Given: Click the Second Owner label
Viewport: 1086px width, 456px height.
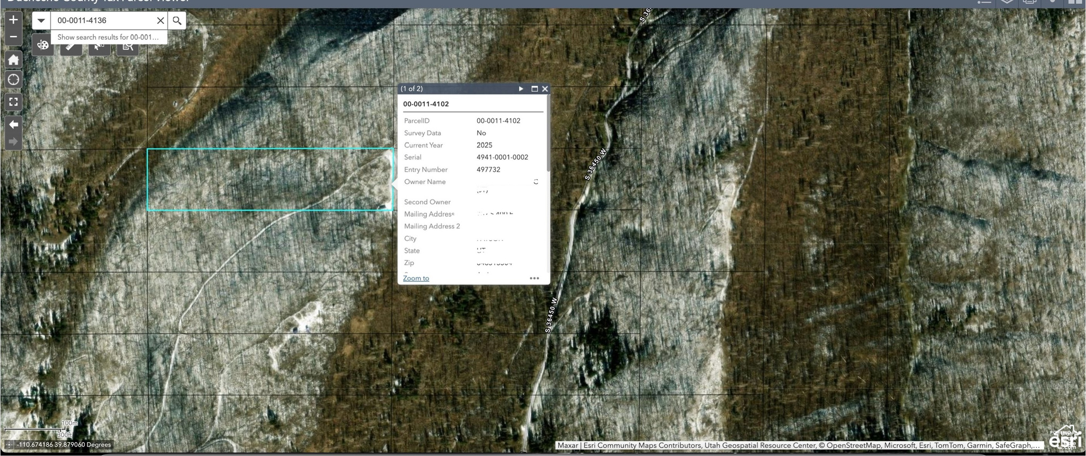Looking at the screenshot, I should point(427,202).
